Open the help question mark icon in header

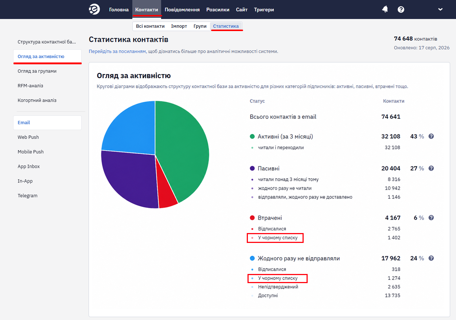point(401,9)
